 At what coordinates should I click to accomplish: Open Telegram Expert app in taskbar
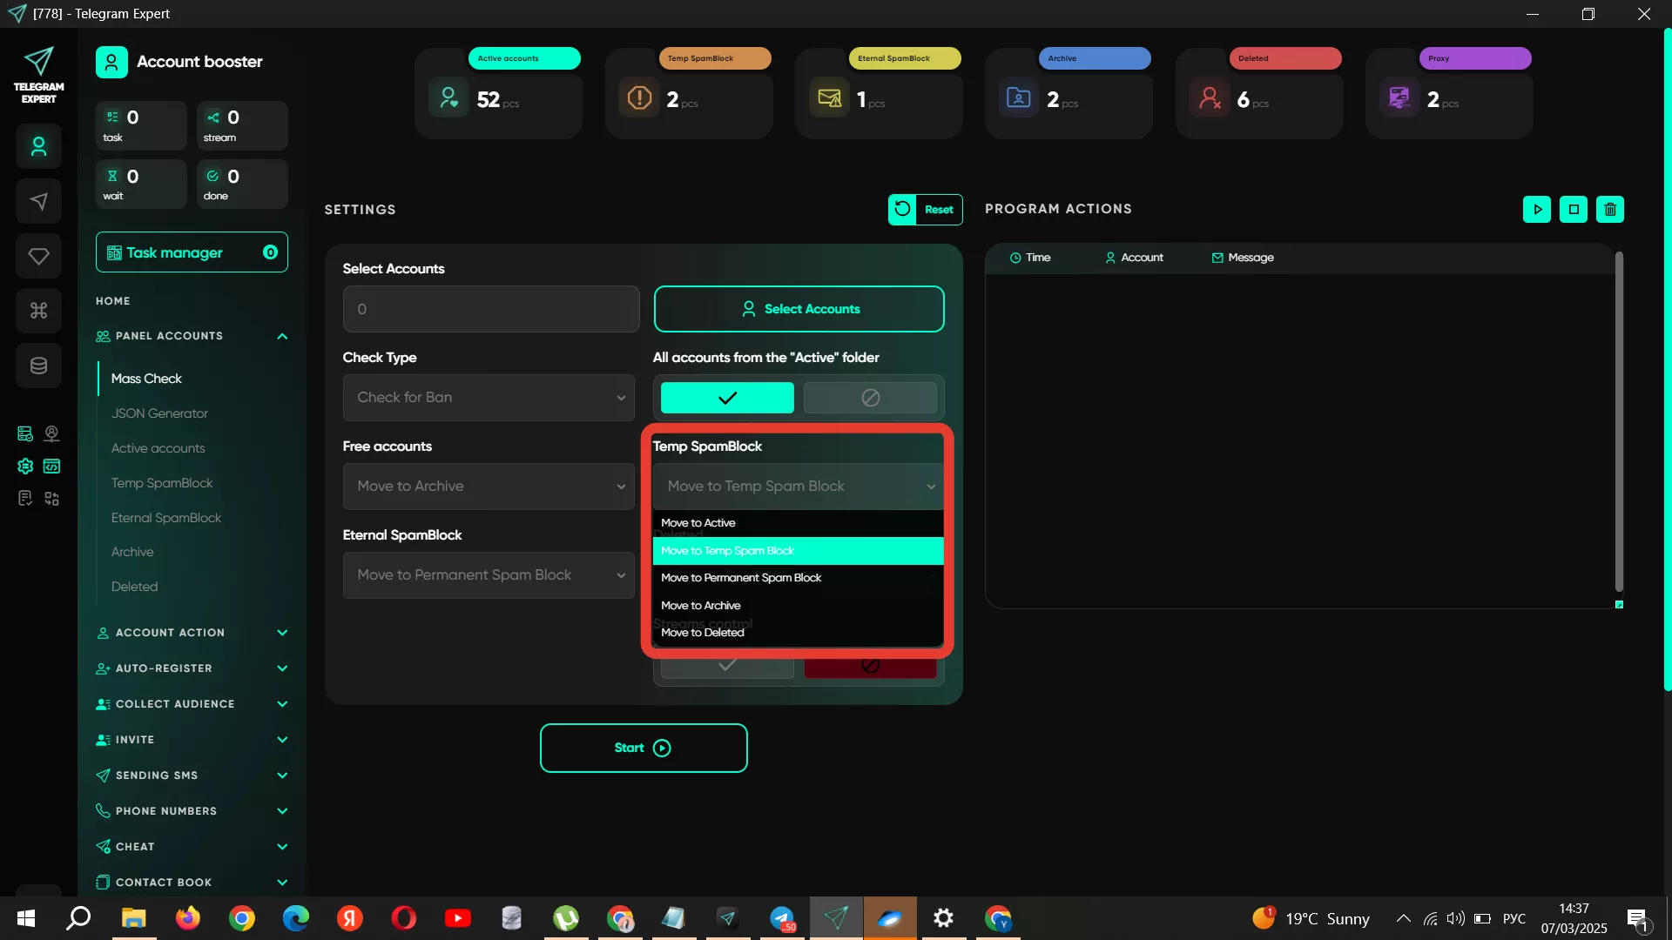point(836,918)
